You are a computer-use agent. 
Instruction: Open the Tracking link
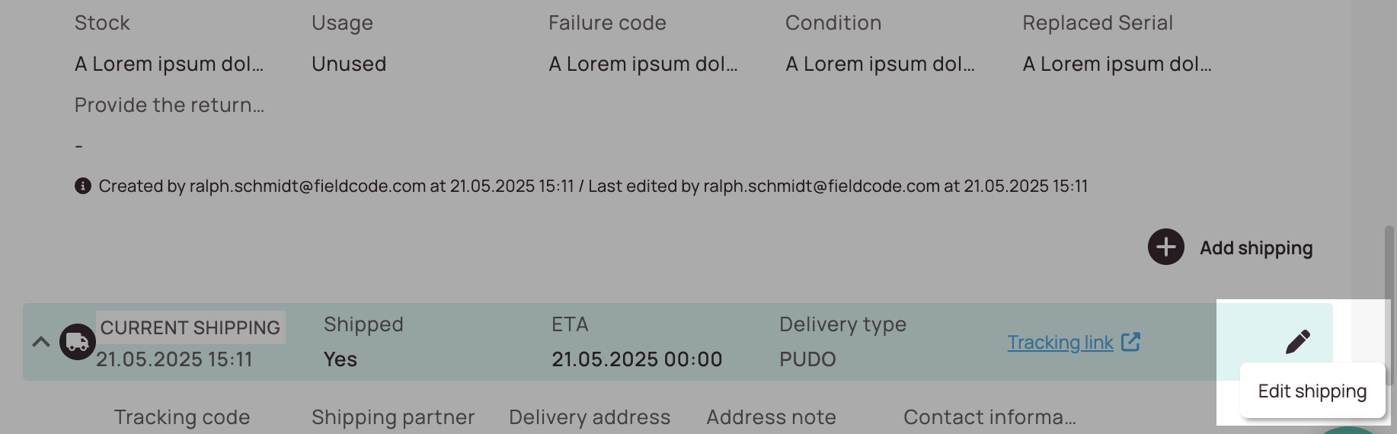click(1060, 343)
